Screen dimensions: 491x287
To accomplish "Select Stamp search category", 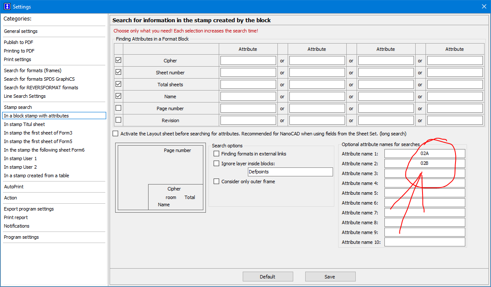I will coord(18,107).
